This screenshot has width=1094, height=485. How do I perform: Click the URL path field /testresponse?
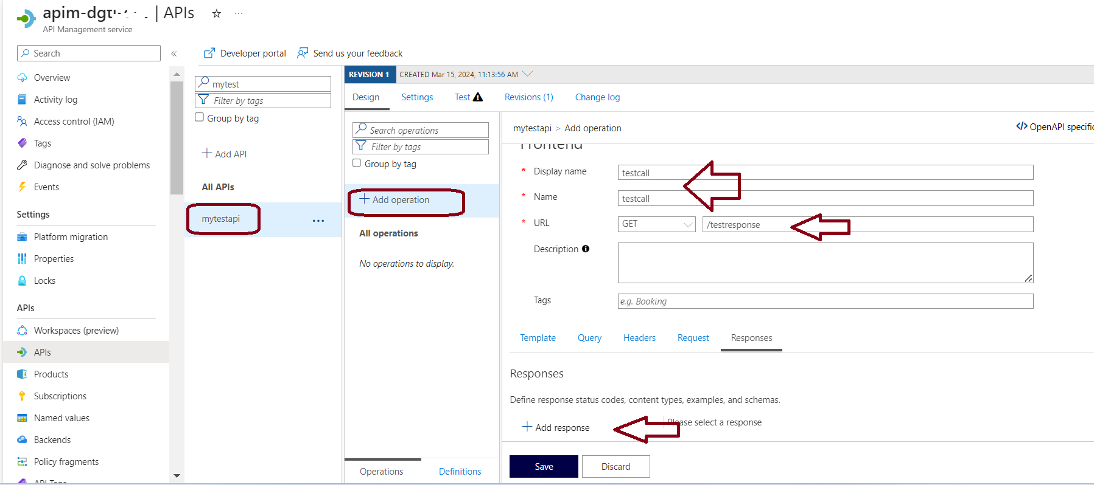pyautogui.click(x=868, y=224)
